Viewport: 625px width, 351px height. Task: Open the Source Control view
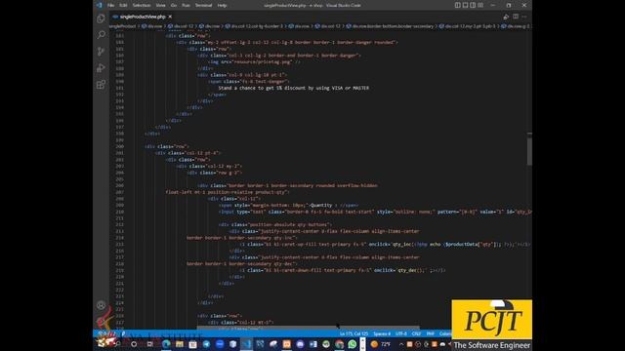pyautogui.click(x=101, y=52)
